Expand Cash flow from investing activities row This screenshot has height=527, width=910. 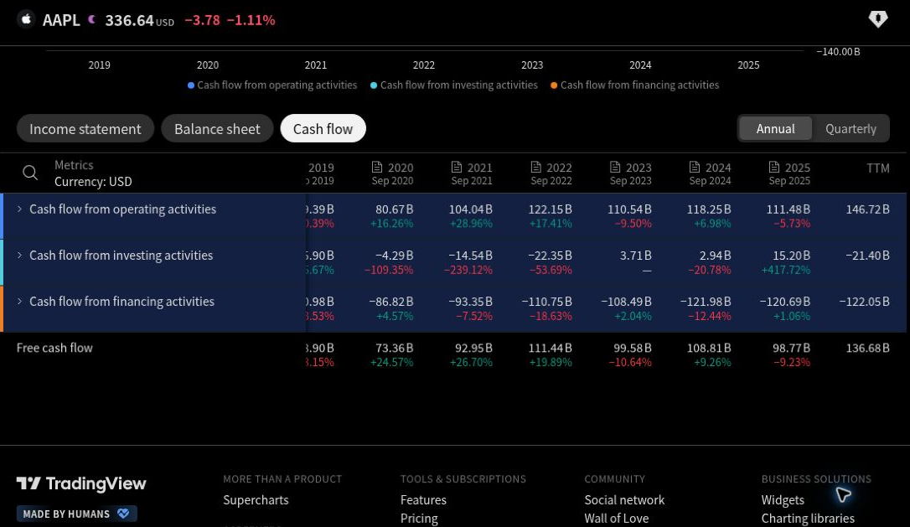19,256
